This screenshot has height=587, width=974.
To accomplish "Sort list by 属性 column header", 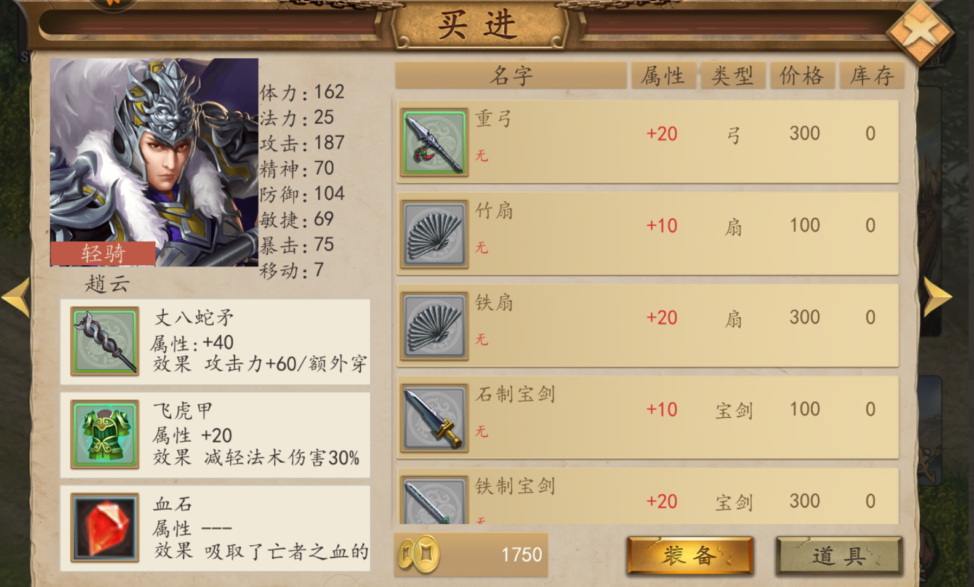I will click(663, 76).
